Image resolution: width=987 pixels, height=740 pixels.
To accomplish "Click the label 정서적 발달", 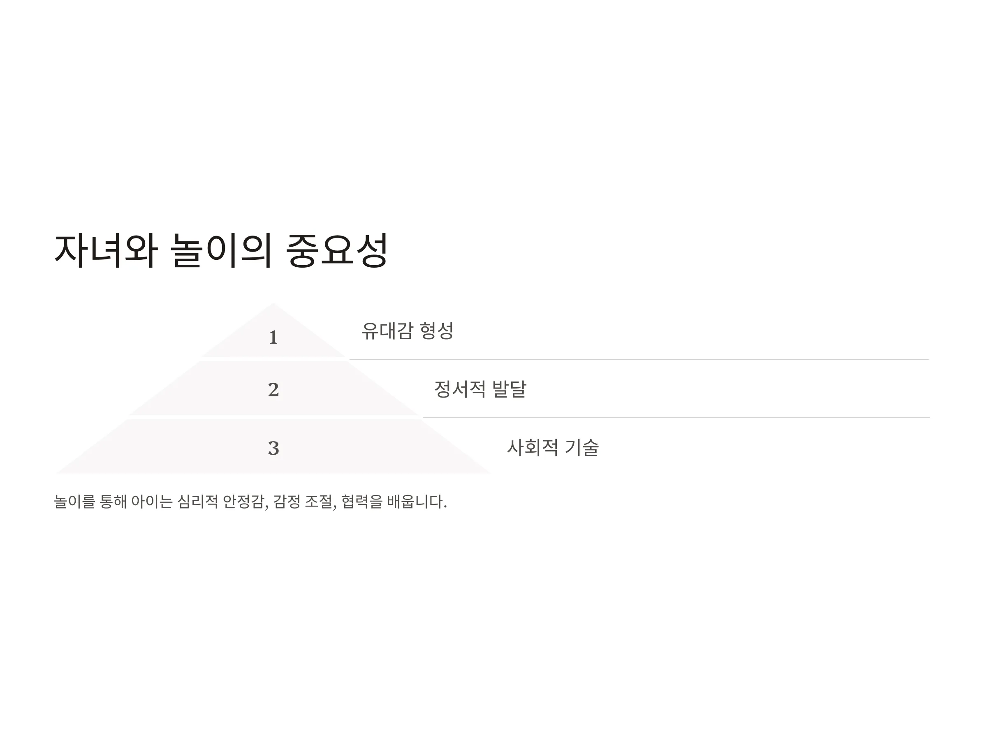I will (480, 389).
